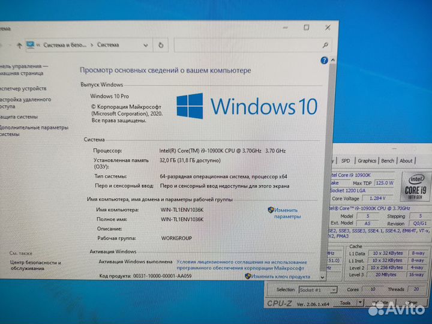Click 'Активация Windows выполнена' status text

[135, 262]
